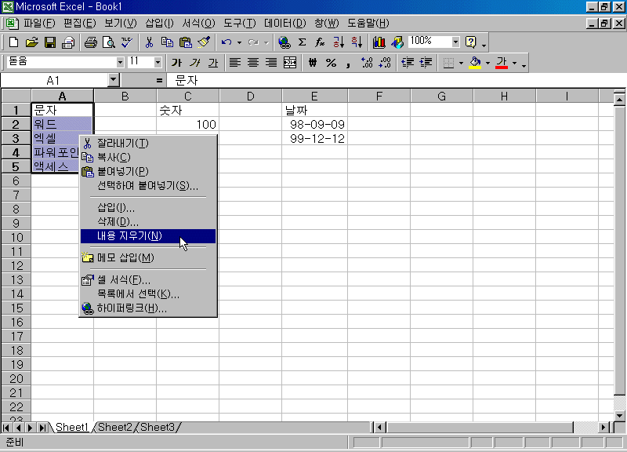Open the zoom 100% dropdown
This screenshot has width=627, height=452.
(455, 42)
